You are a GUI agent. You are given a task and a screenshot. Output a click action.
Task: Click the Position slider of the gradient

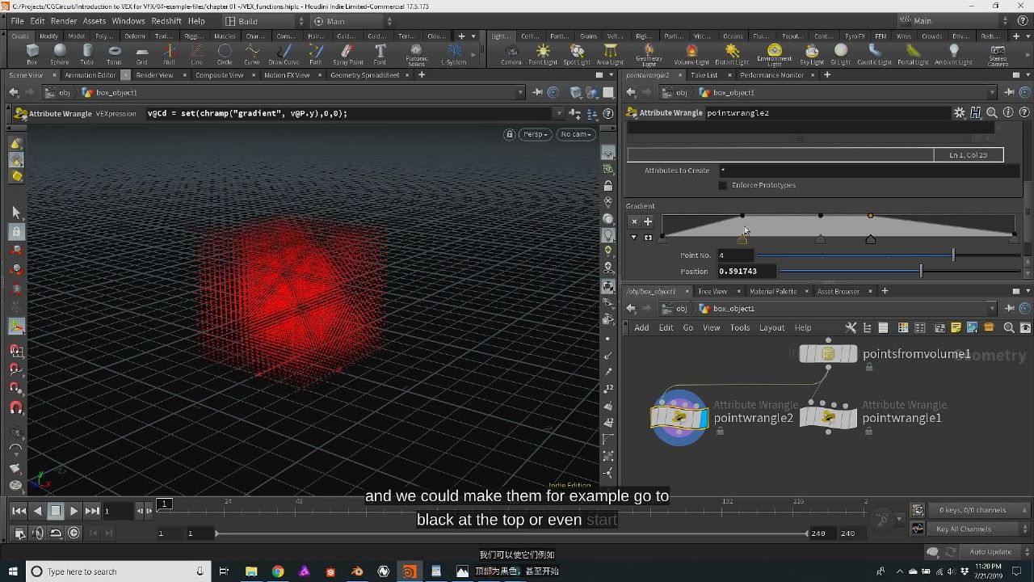tap(898, 272)
